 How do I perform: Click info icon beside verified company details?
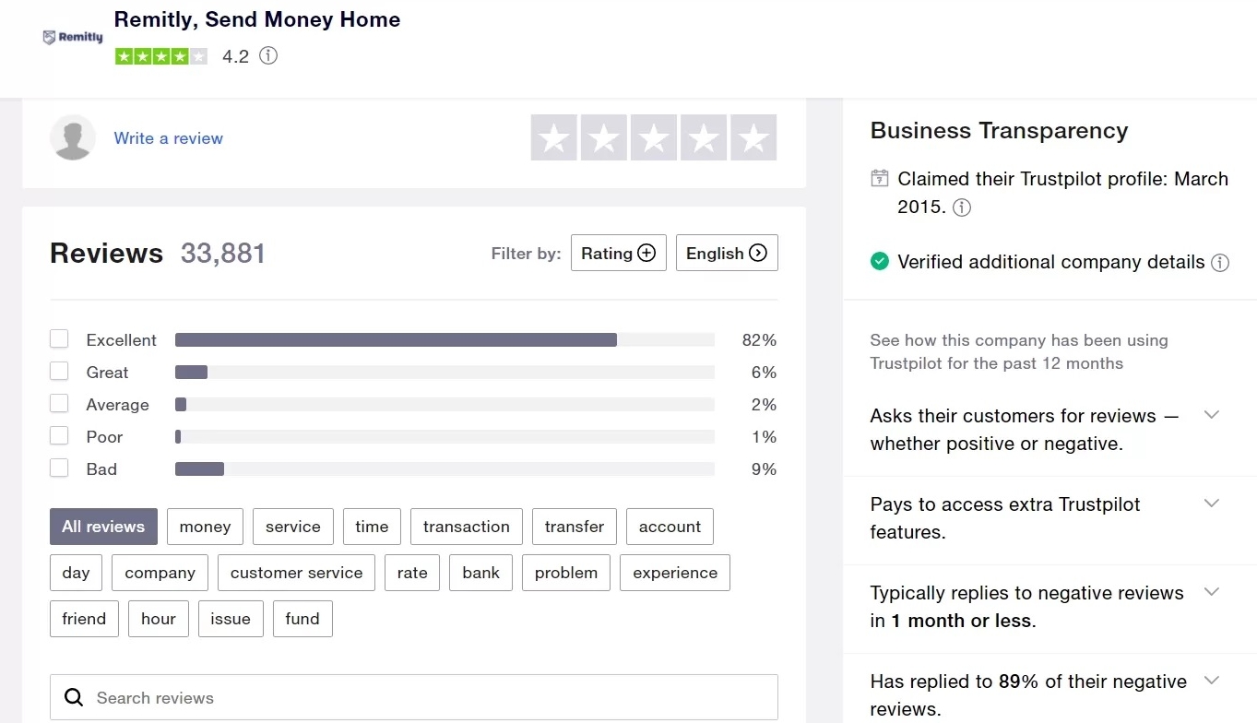point(1220,263)
